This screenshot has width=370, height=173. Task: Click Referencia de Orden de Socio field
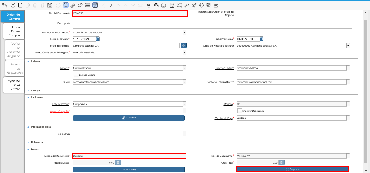[294, 13]
